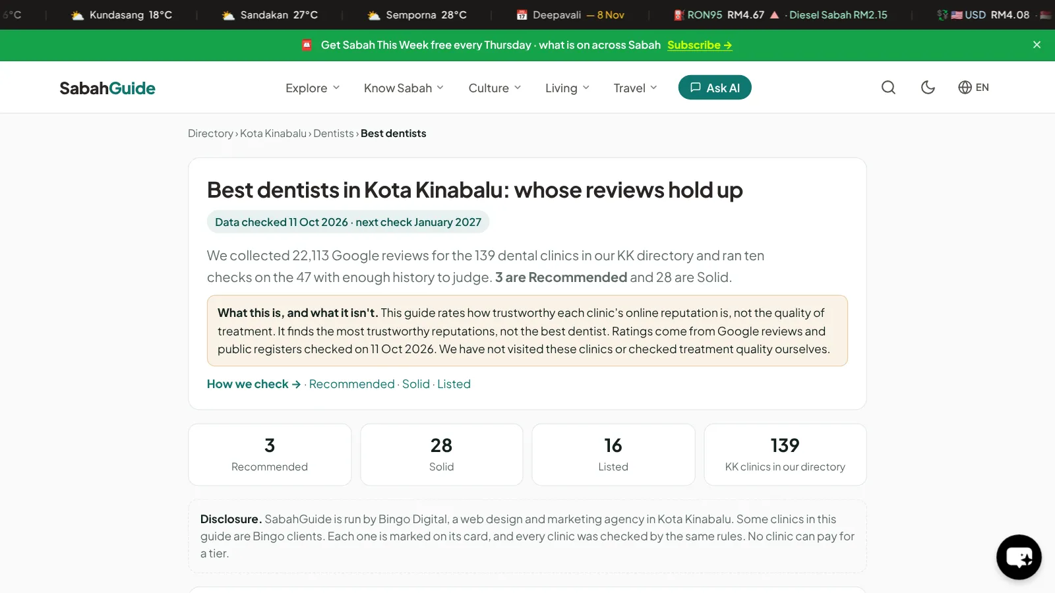
Task: Open the chat bubble widget
Action: [1019, 557]
